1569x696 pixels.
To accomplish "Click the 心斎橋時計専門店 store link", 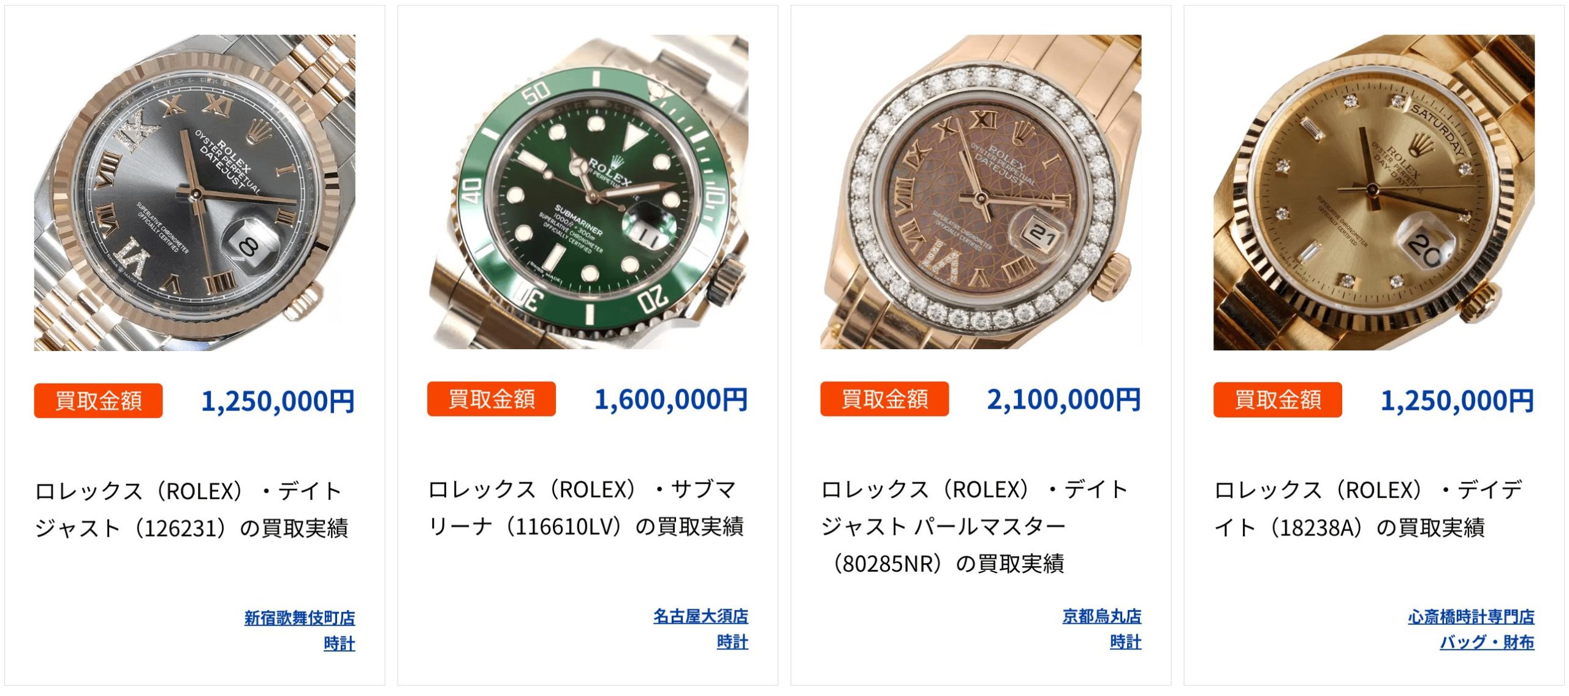I will 1471,616.
